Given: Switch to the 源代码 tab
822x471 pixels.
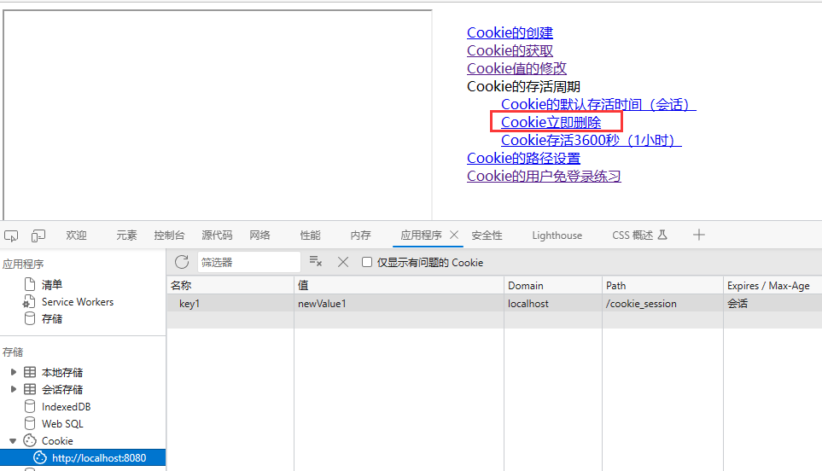Looking at the screenshot, I should click(x=217, y=235).
